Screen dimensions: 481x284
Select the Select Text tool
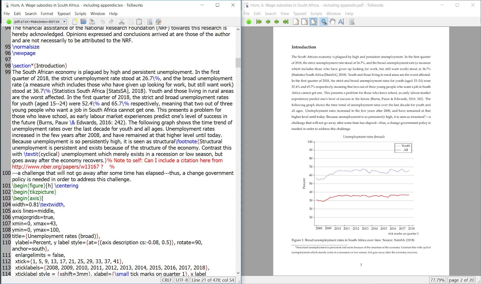(x=341, y=22)
